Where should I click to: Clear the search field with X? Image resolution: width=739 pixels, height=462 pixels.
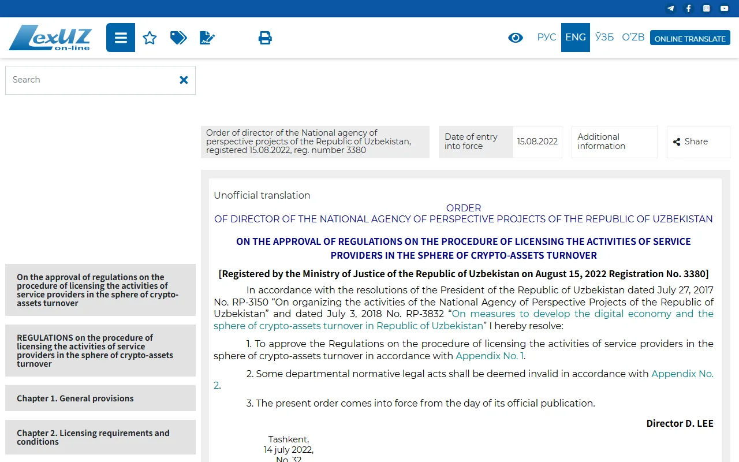(x=184, y=80)
